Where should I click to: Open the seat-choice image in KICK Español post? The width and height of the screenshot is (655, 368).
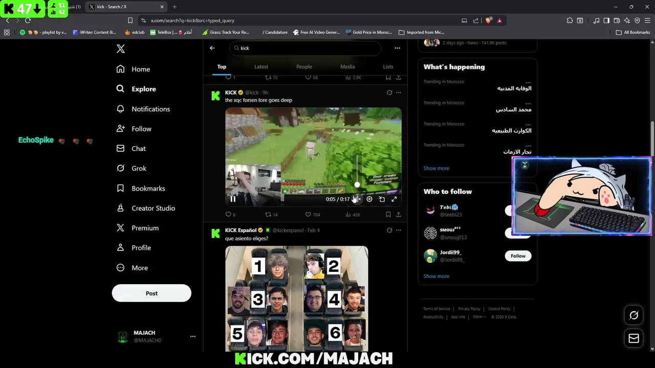coord(296,298)
